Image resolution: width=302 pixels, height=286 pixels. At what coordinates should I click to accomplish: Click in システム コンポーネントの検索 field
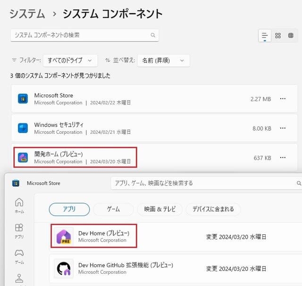pos(84,35)
